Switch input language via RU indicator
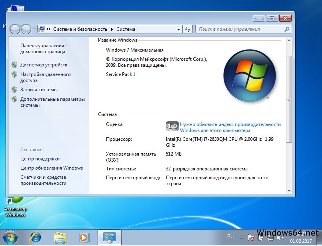This screenshot has height=246, width=322. [230, 236]
